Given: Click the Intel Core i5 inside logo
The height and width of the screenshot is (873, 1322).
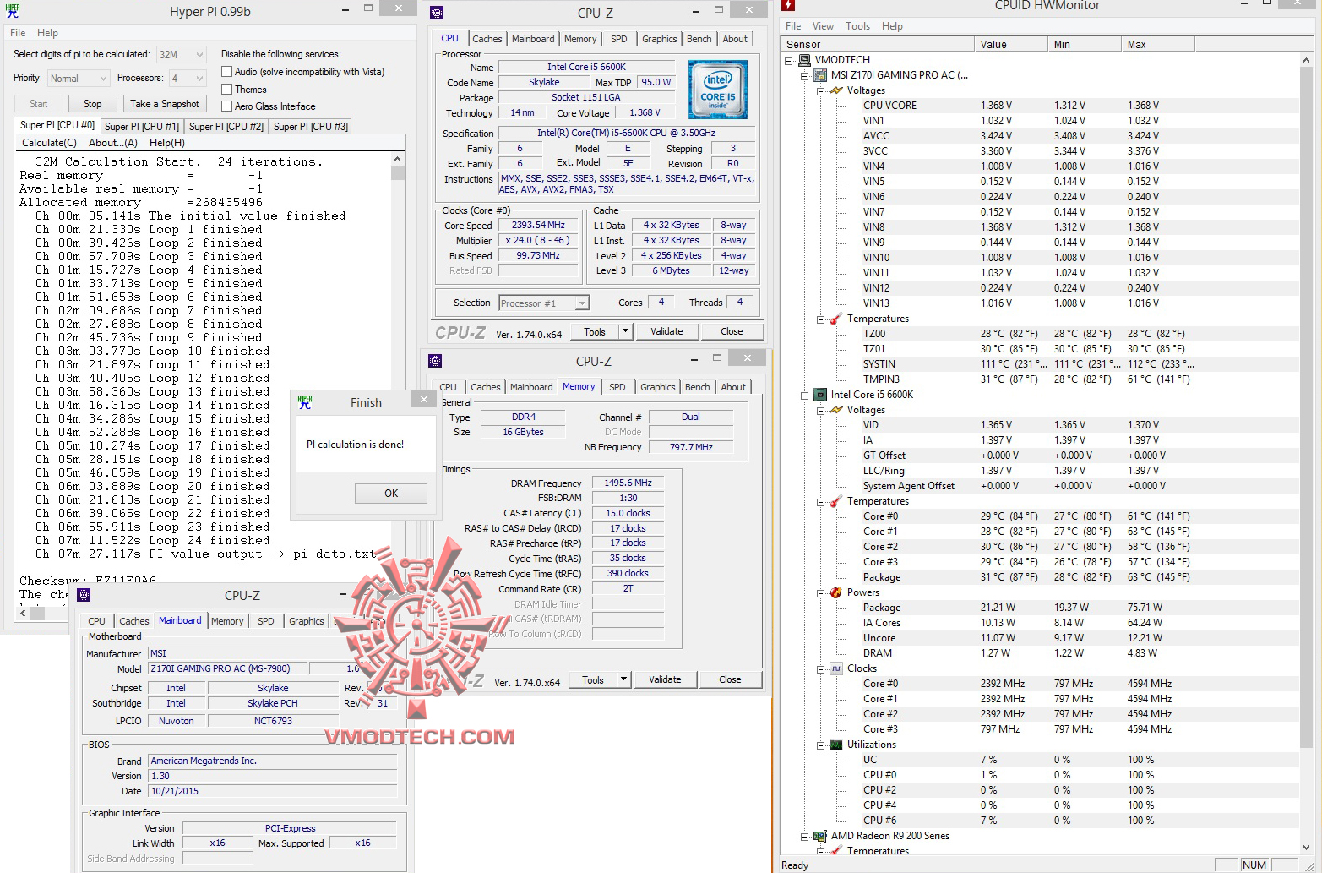Looking at the screenshot, I should click(x=717, y=90).
